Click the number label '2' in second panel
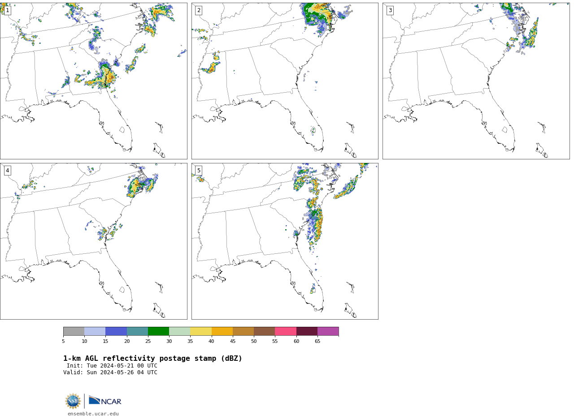Image resolution: width=574 pixels, height=419 pixels. (x=199, y=10)
